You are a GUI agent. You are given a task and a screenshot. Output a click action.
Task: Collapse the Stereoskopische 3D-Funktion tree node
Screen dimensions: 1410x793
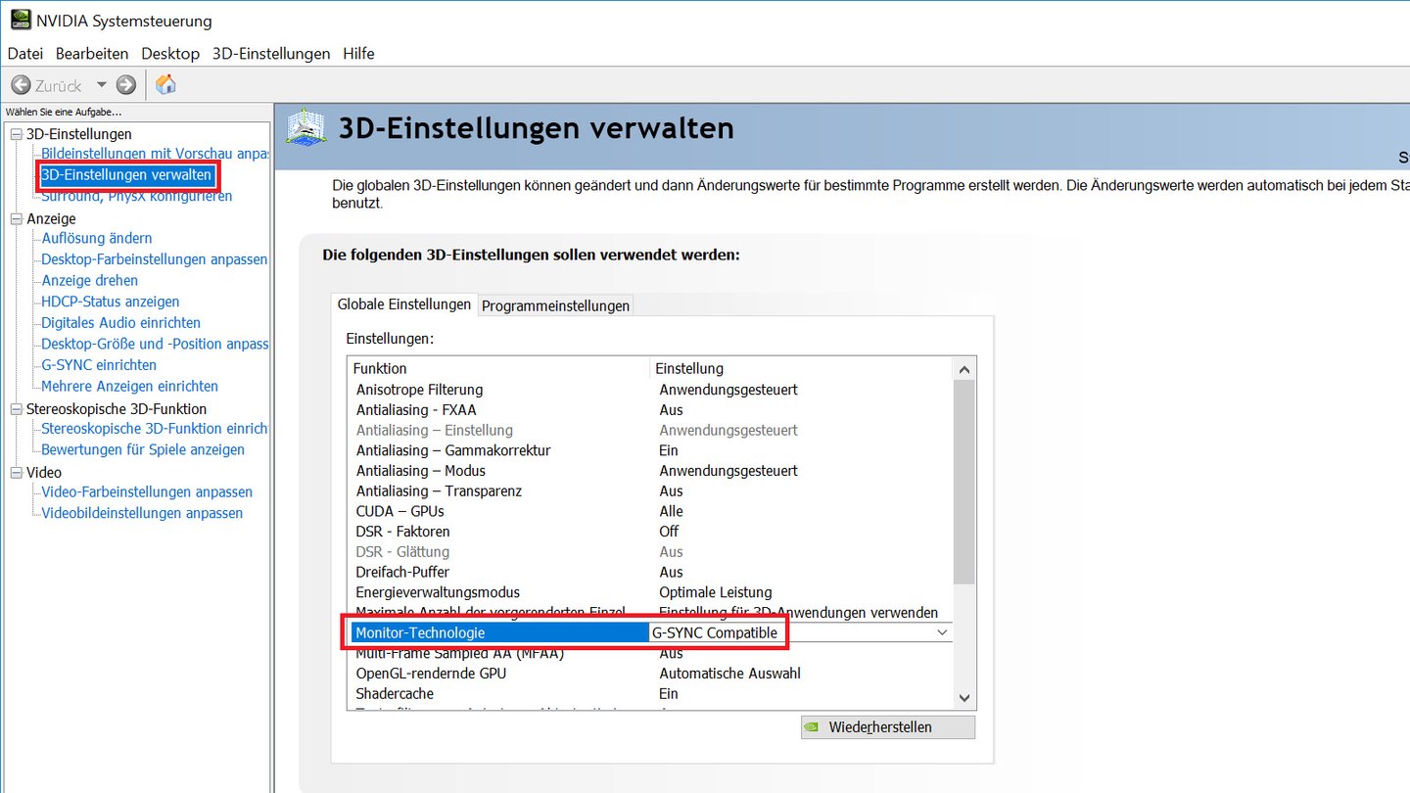point(16,409)
